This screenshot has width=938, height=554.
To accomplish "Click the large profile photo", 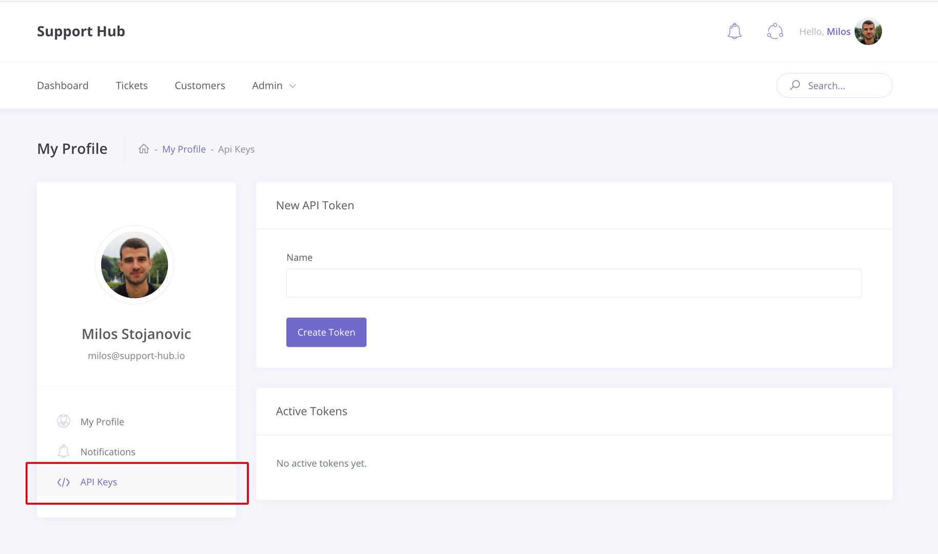I will tap(134, 265).
